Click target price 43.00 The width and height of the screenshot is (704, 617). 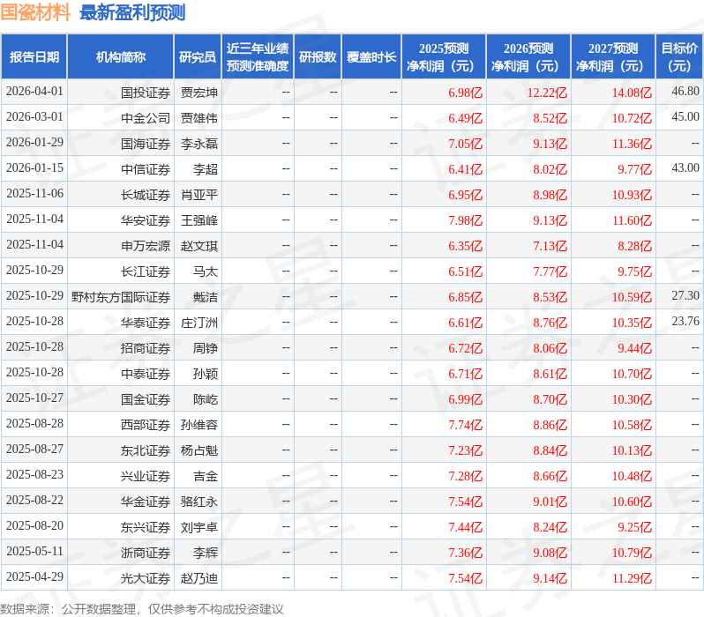pos(685,167)
